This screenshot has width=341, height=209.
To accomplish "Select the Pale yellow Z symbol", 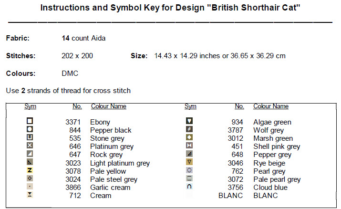I will pyautogui.click(x=30, y=171).
